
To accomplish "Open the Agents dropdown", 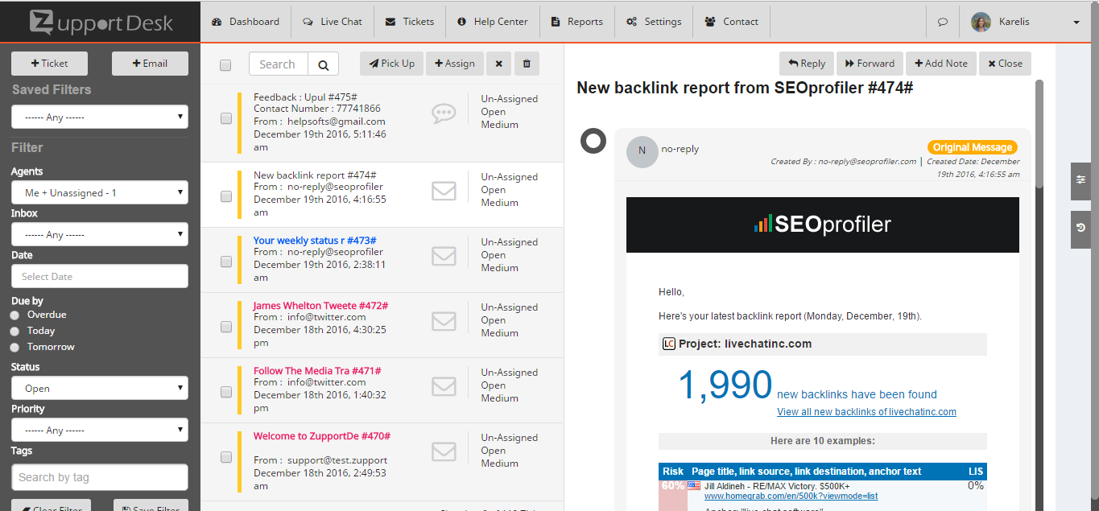I will (100, 193).
